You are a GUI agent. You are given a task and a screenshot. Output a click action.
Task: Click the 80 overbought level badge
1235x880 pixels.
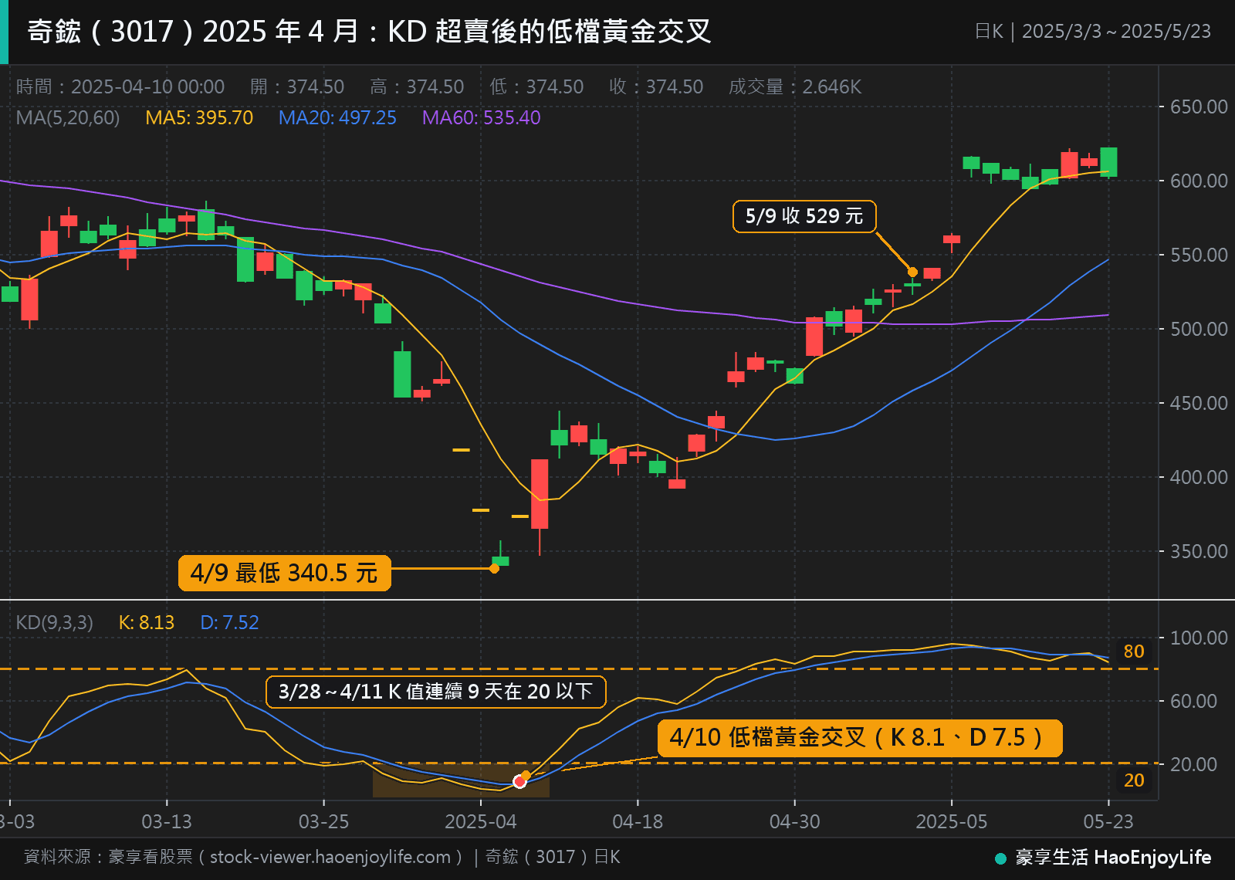tap(1134, 652)
